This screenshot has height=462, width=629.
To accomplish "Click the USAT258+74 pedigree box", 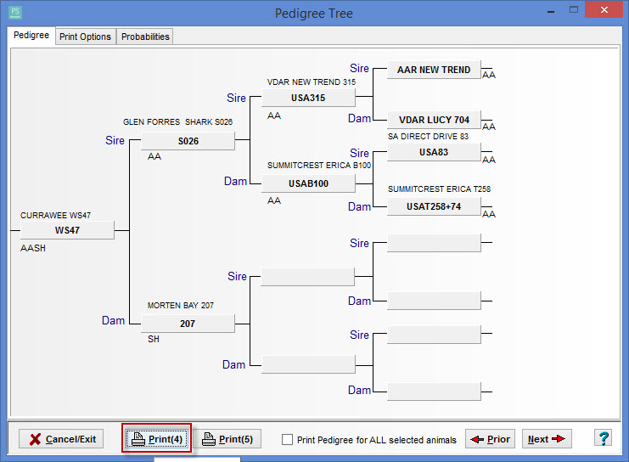I will coord(434,206).
